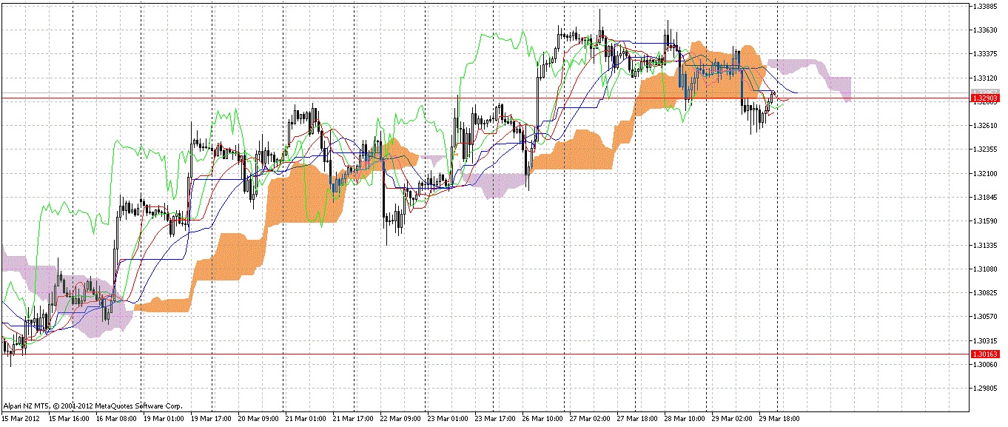The image size is (1008, 427).
Task: Click the 22 Mar 09:00 time label
Action: pyautogui.click(x=402, y=418)
